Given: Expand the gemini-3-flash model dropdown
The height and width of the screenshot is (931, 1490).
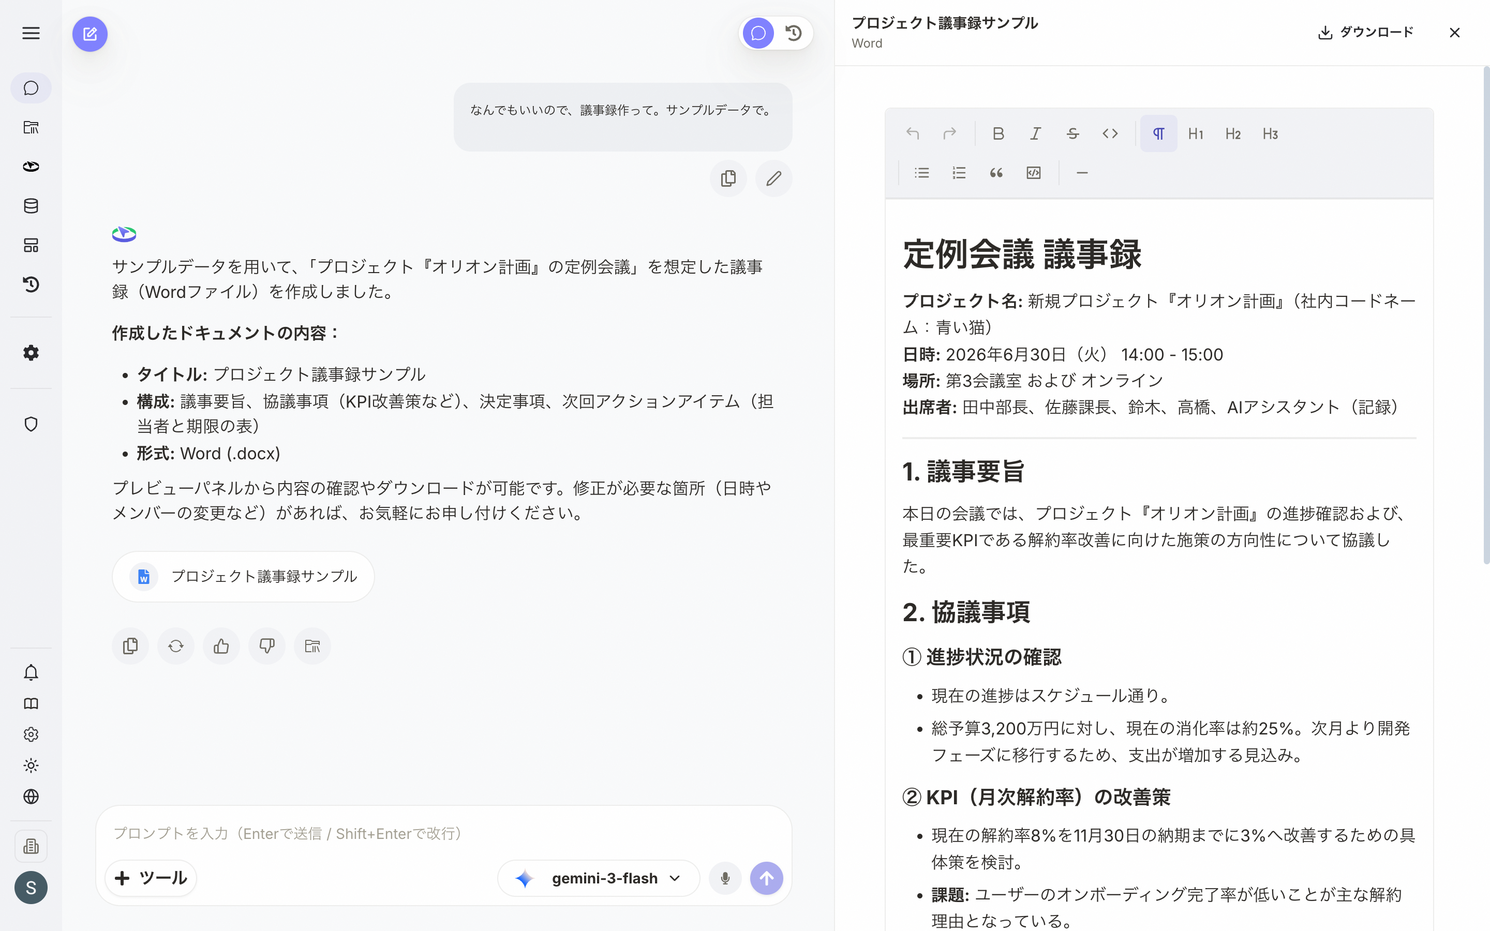Looking at the screenshot, I should pos(599,878).
